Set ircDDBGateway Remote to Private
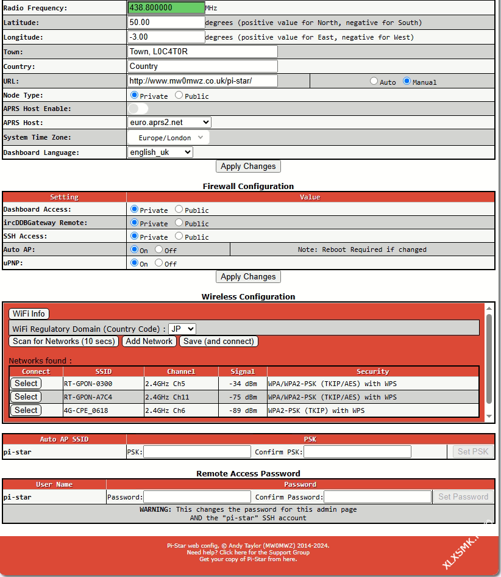Viewport: 501px width, 577px height. pos(134,223)
